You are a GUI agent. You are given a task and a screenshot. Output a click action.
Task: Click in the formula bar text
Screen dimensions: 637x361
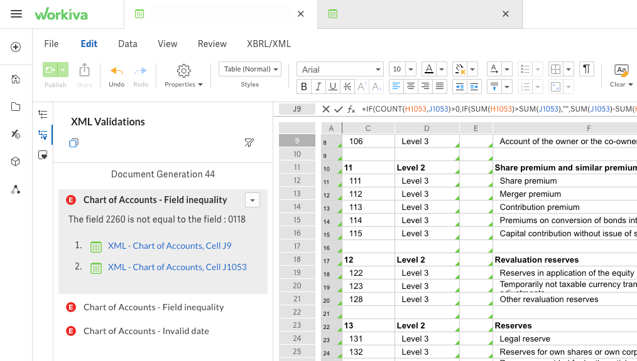[499, 109]
